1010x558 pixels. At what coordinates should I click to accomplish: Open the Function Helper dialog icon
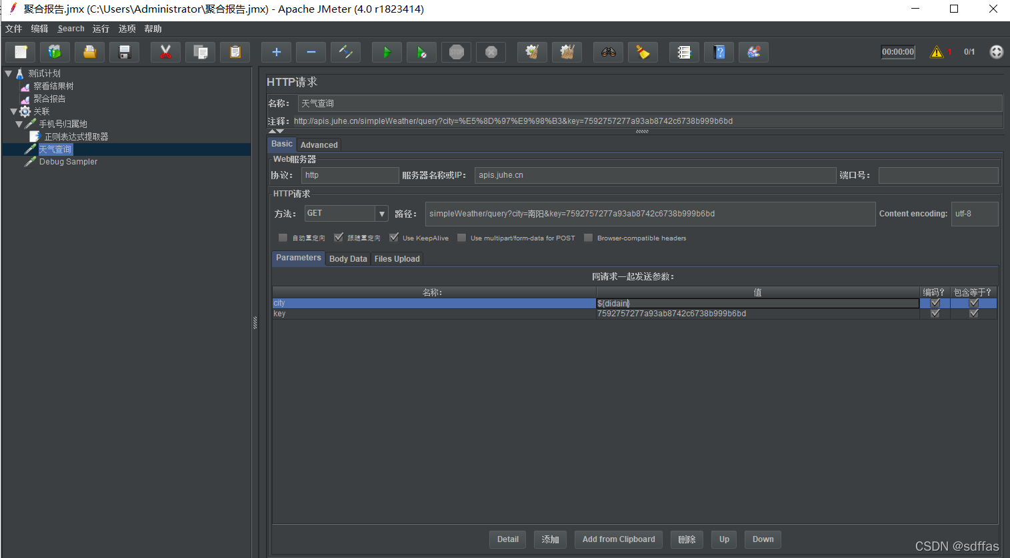point(685,52)
